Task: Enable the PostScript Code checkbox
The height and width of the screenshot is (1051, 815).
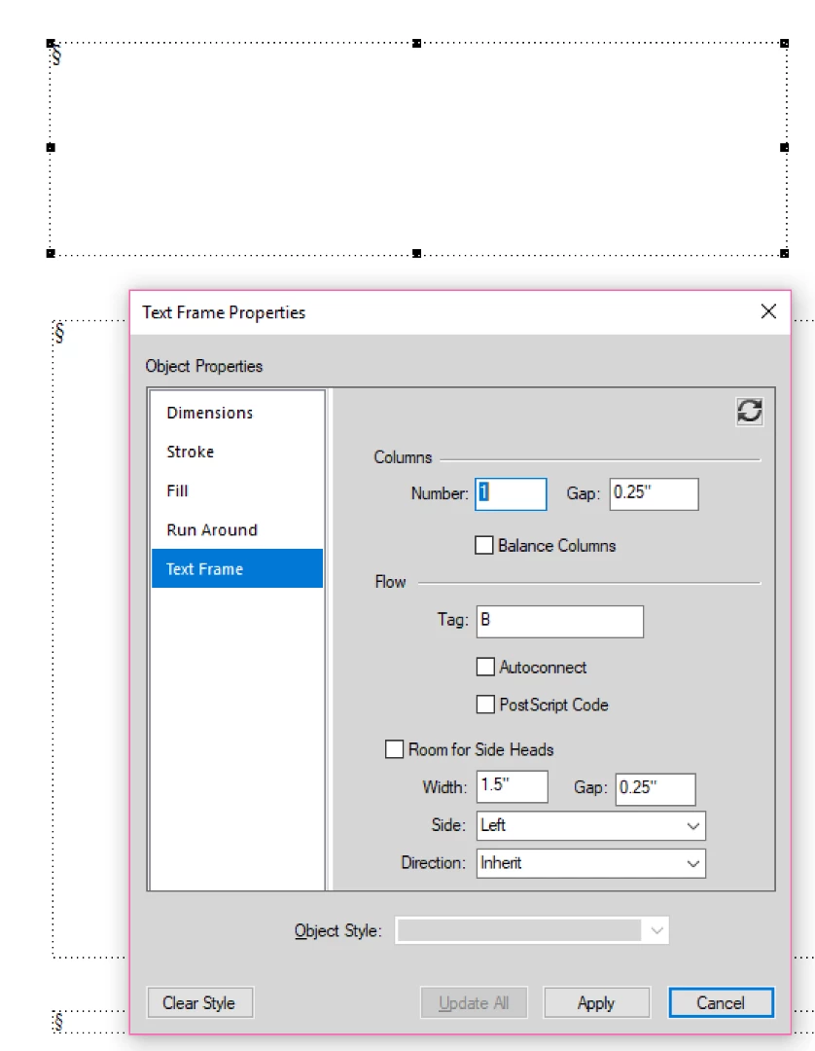Action: click(x=485, y=705)
